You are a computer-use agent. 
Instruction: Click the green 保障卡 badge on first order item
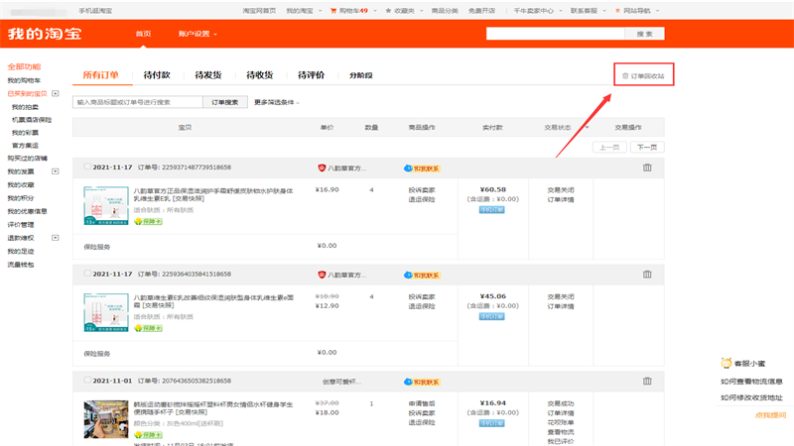[148, 221]
